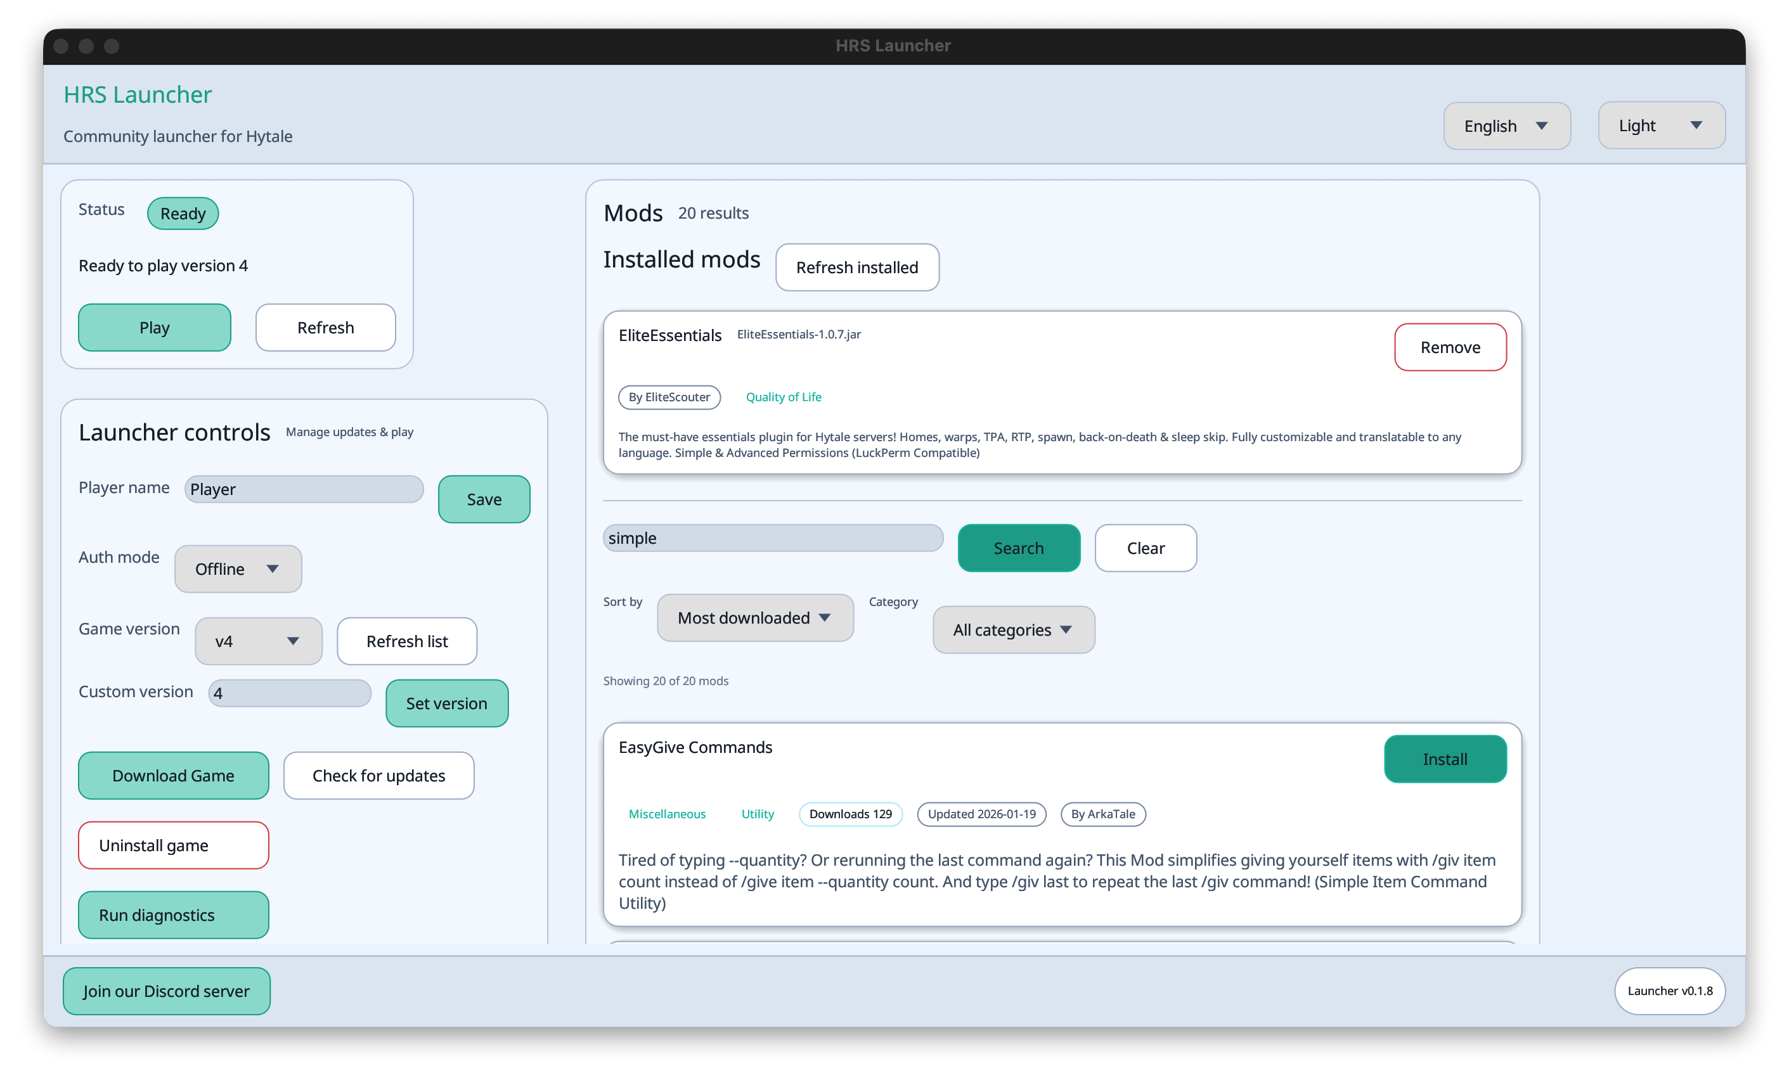This screenshot has width=1789, height=1085.
Task: Install EasyGive Commands mod
Action: point(1444,759)
